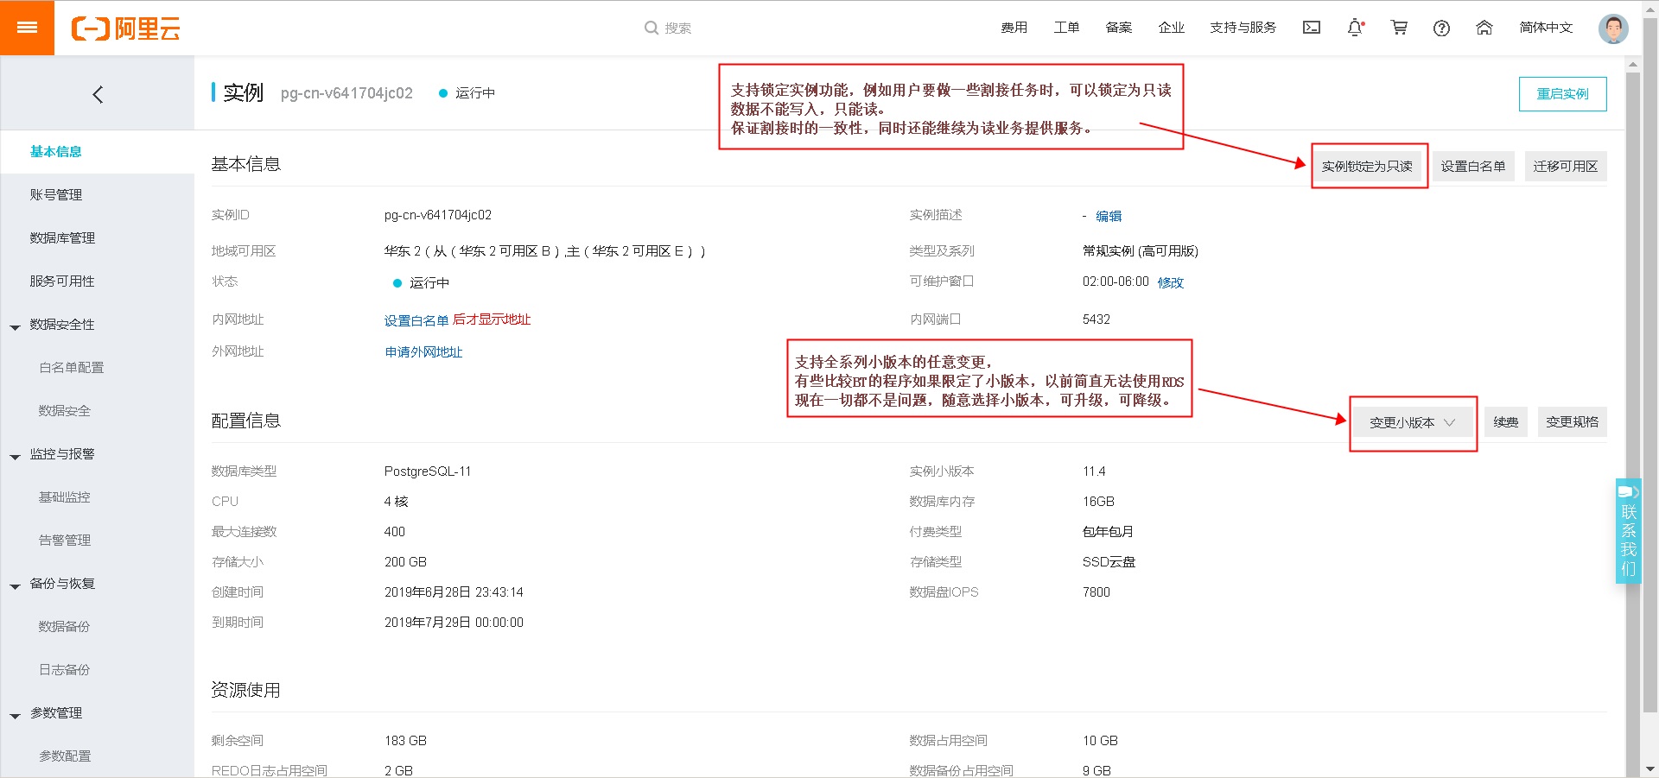The width and height of the screenshot is (1659, 778).
Task: Open the 备案 top menu
Action: [1119, 28]
